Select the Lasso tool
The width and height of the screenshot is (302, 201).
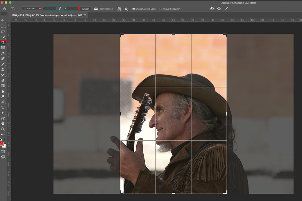pos(3,31)
